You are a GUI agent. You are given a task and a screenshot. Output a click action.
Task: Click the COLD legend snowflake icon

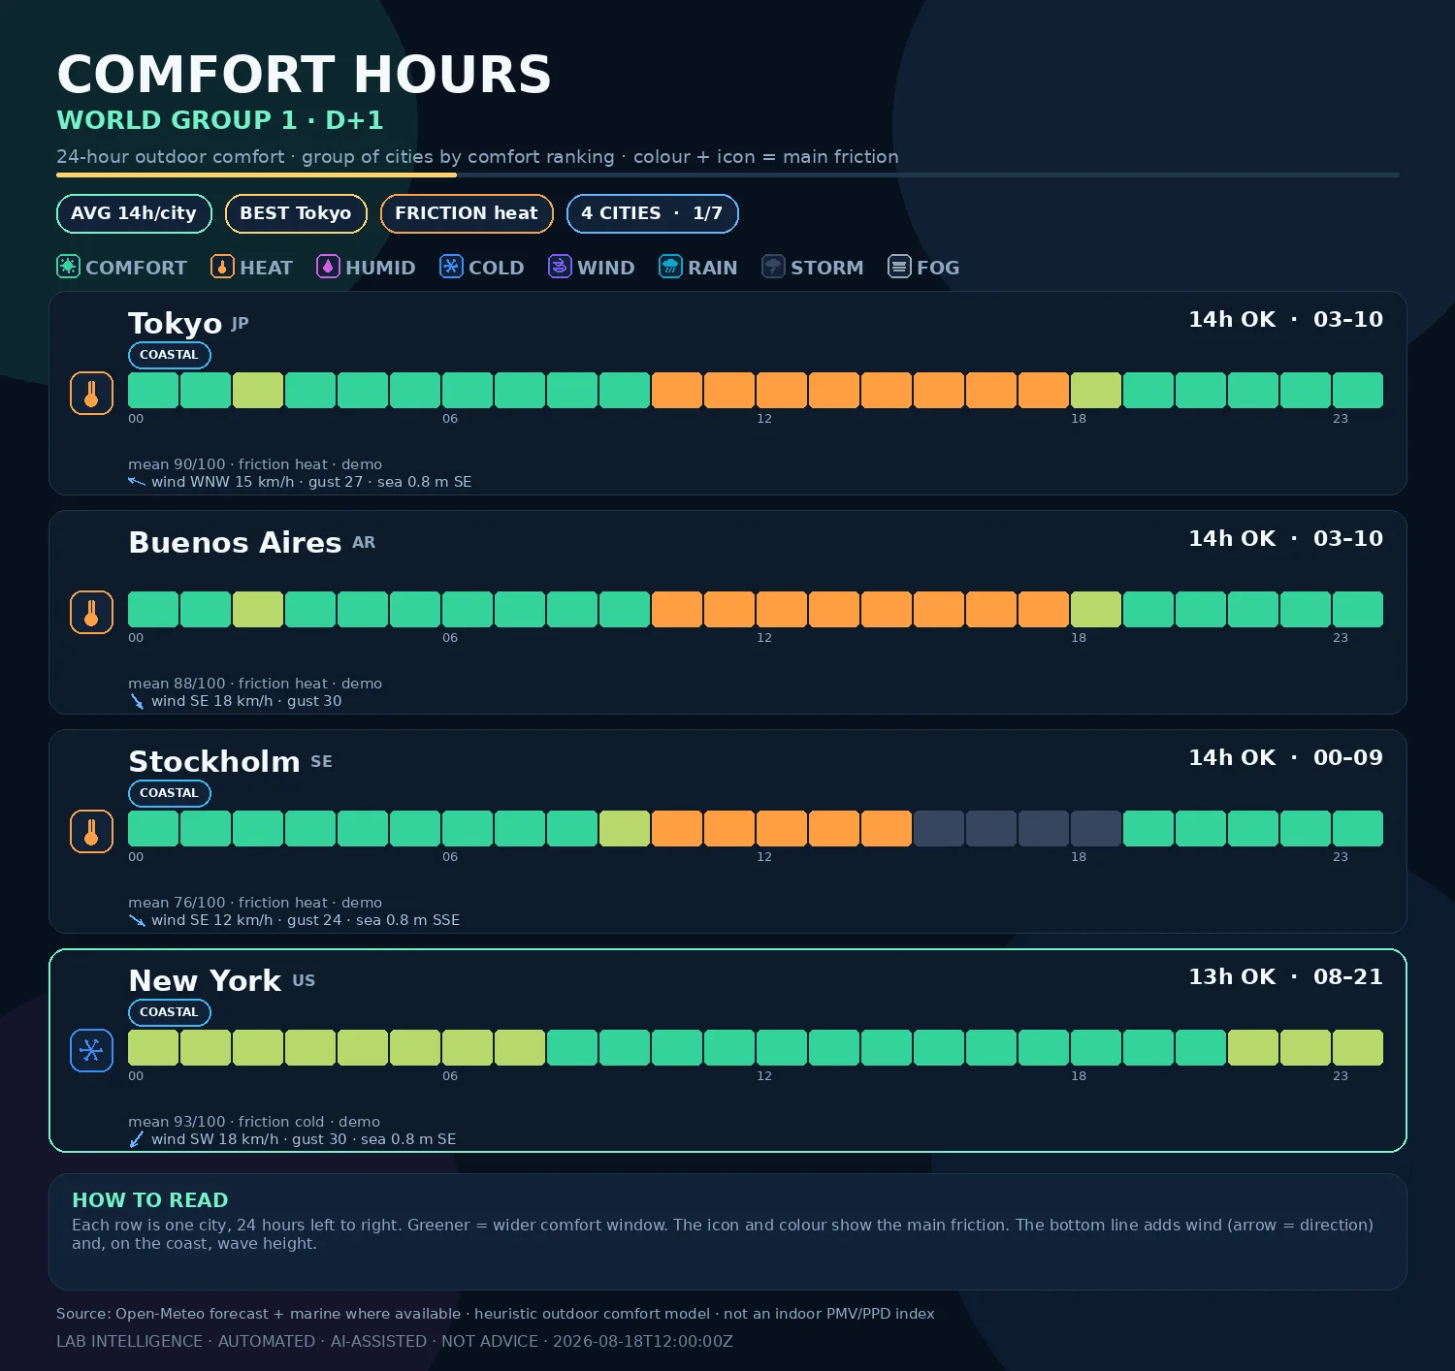[451, 267]
